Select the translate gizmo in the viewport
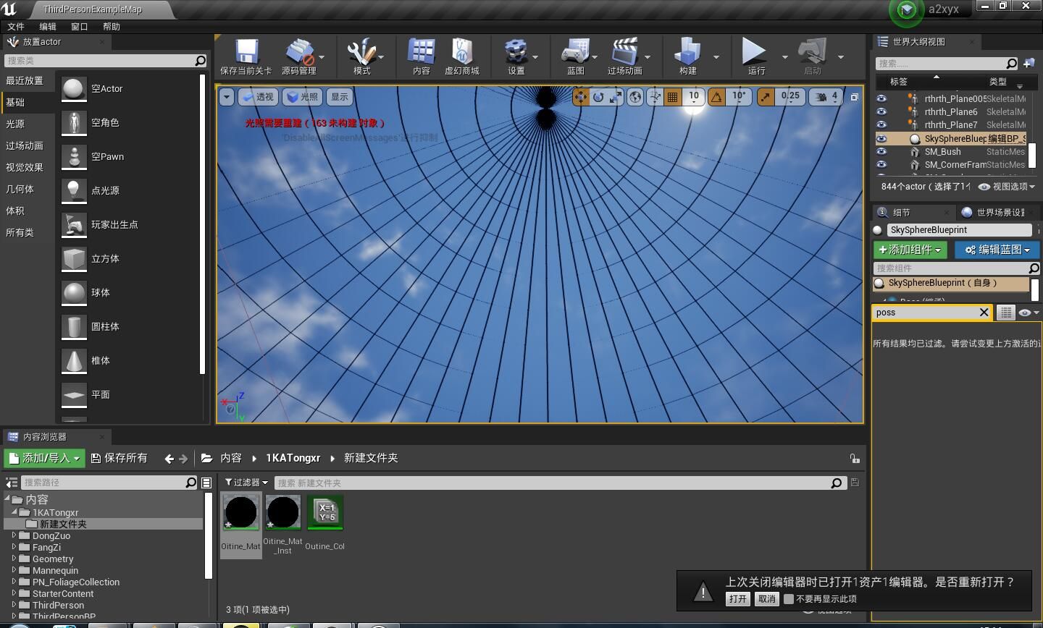Screen dimensions: 1043x628 click(581, 96)
